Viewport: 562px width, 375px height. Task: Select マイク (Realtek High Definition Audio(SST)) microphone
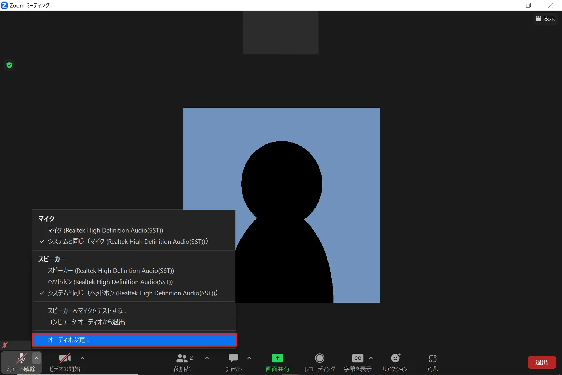coord(134,230)
